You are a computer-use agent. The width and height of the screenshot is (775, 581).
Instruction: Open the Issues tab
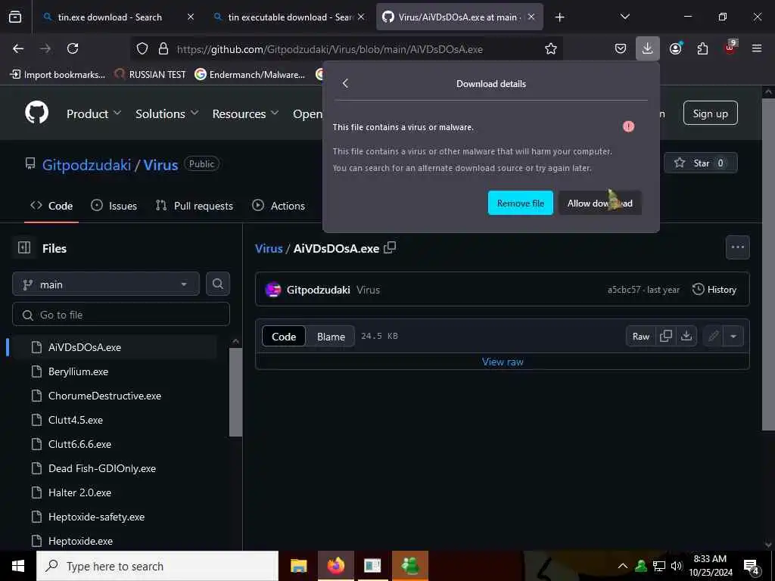click(114, 206)
